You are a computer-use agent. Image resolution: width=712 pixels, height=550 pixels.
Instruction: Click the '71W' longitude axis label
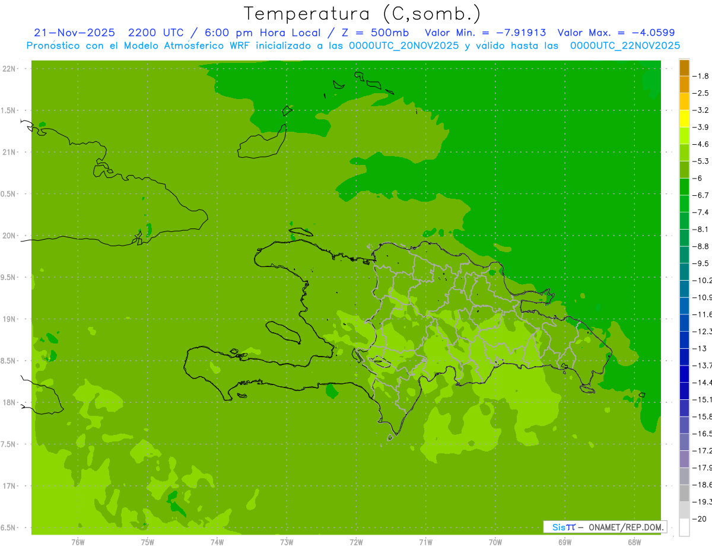click(x=425, y=542)
